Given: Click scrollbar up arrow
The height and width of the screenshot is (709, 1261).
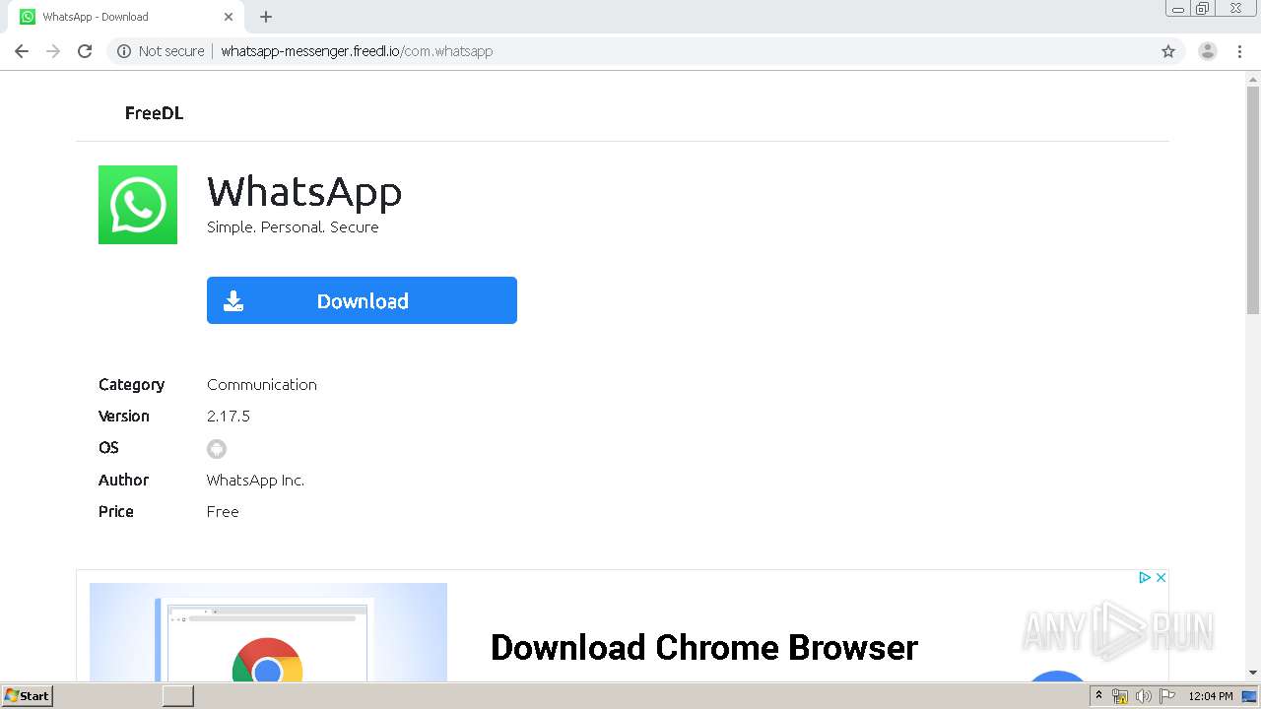Looking at the screenshot, I should point(1253,79).
